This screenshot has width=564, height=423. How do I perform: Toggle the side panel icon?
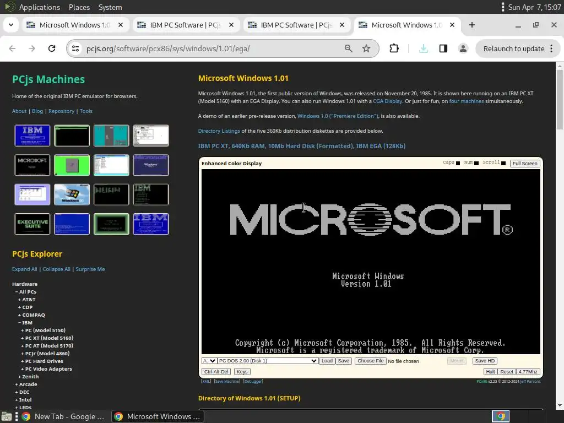pyautogui.click(x=443, y=48)
